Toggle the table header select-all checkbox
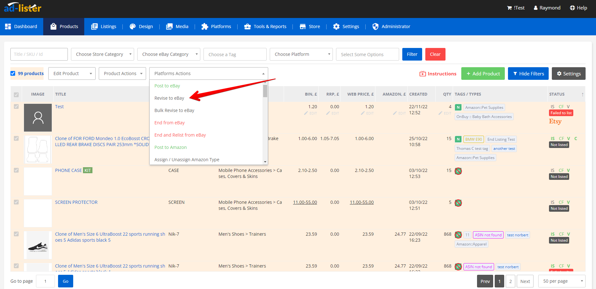 tap(16, 95)
